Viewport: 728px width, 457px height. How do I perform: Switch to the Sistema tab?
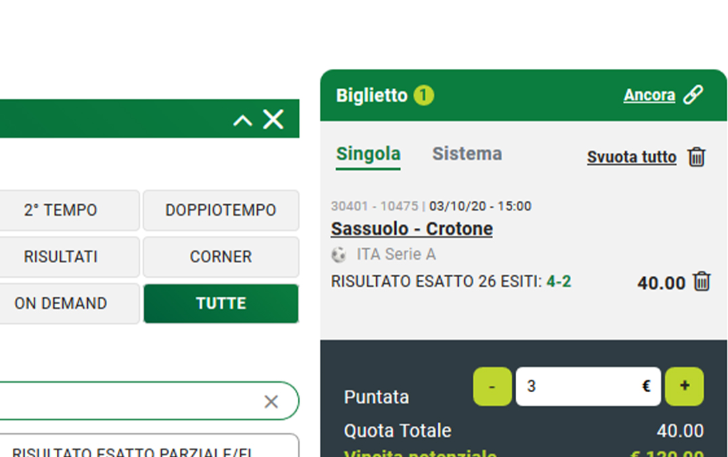(467, 154)
